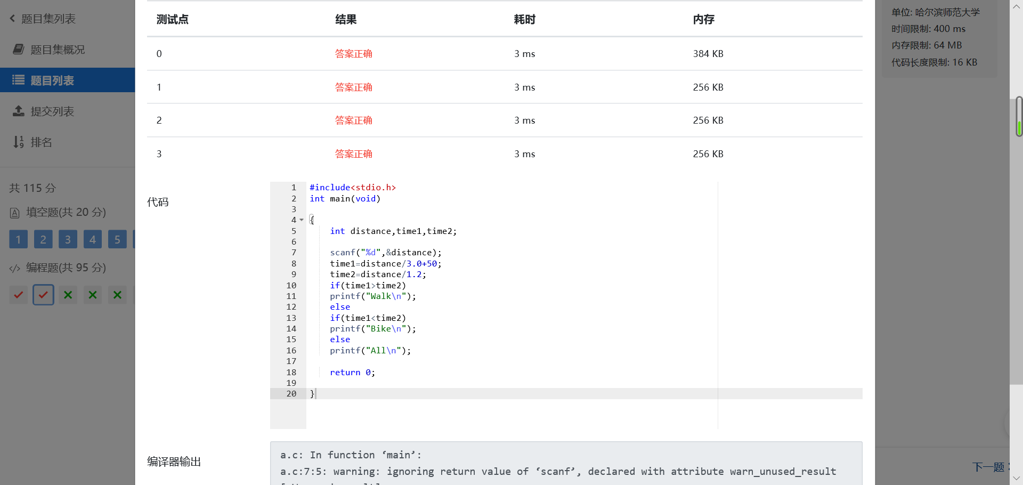Screen dimensions: 1023x485
Task: Click the 下一题 next problem link
Action: tap(988, 467)
